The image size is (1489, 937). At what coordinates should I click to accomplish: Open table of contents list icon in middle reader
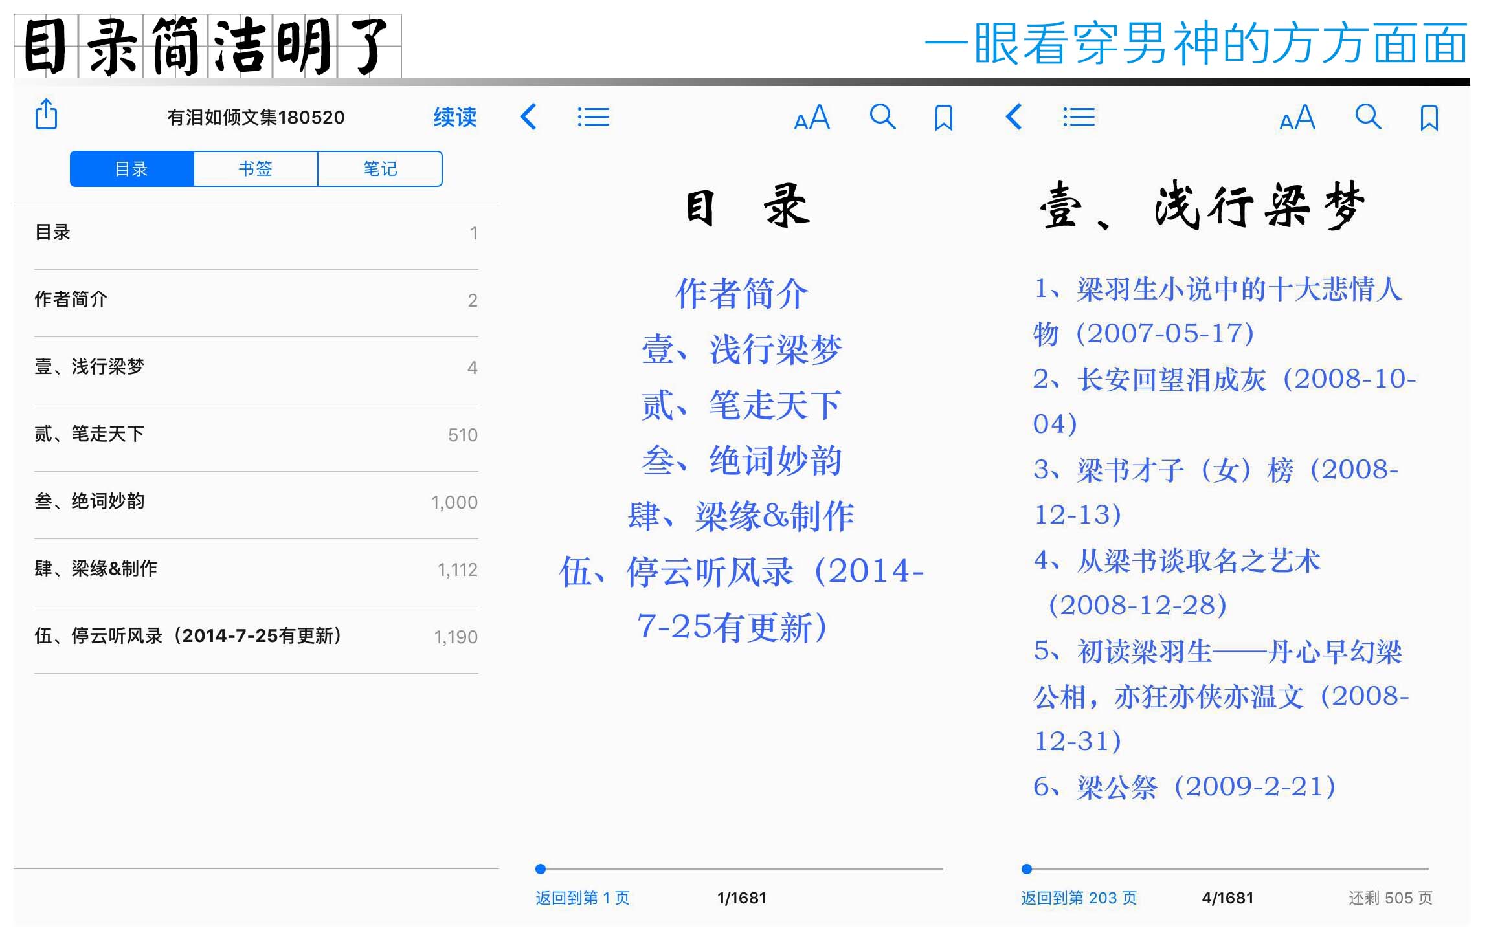coord(593,117)
